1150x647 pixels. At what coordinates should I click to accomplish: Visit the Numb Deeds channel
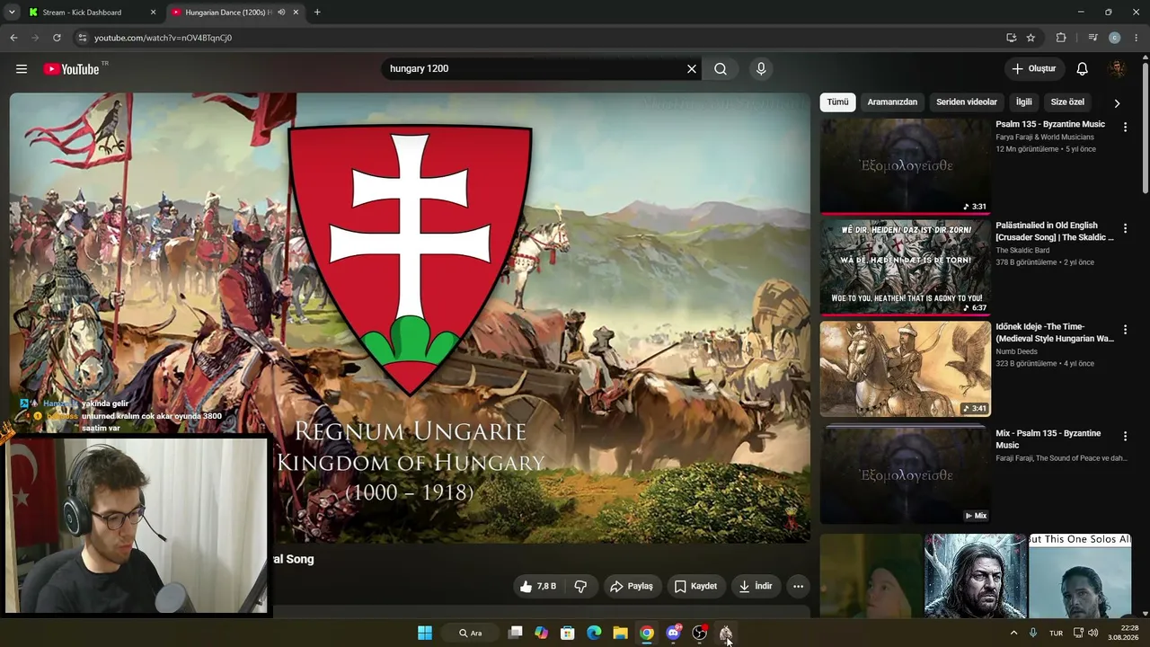[1016, 352]
